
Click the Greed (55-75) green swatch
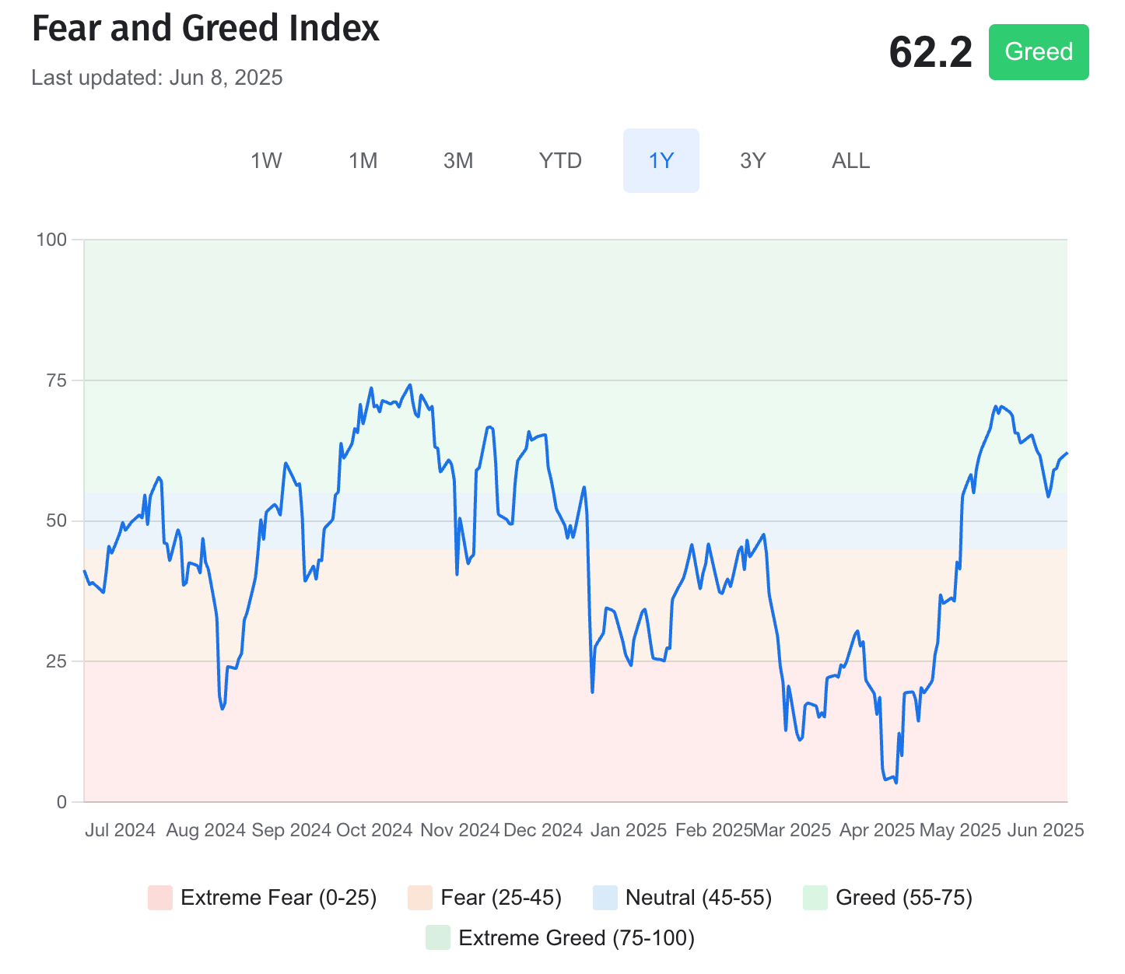tap(815, 897)
